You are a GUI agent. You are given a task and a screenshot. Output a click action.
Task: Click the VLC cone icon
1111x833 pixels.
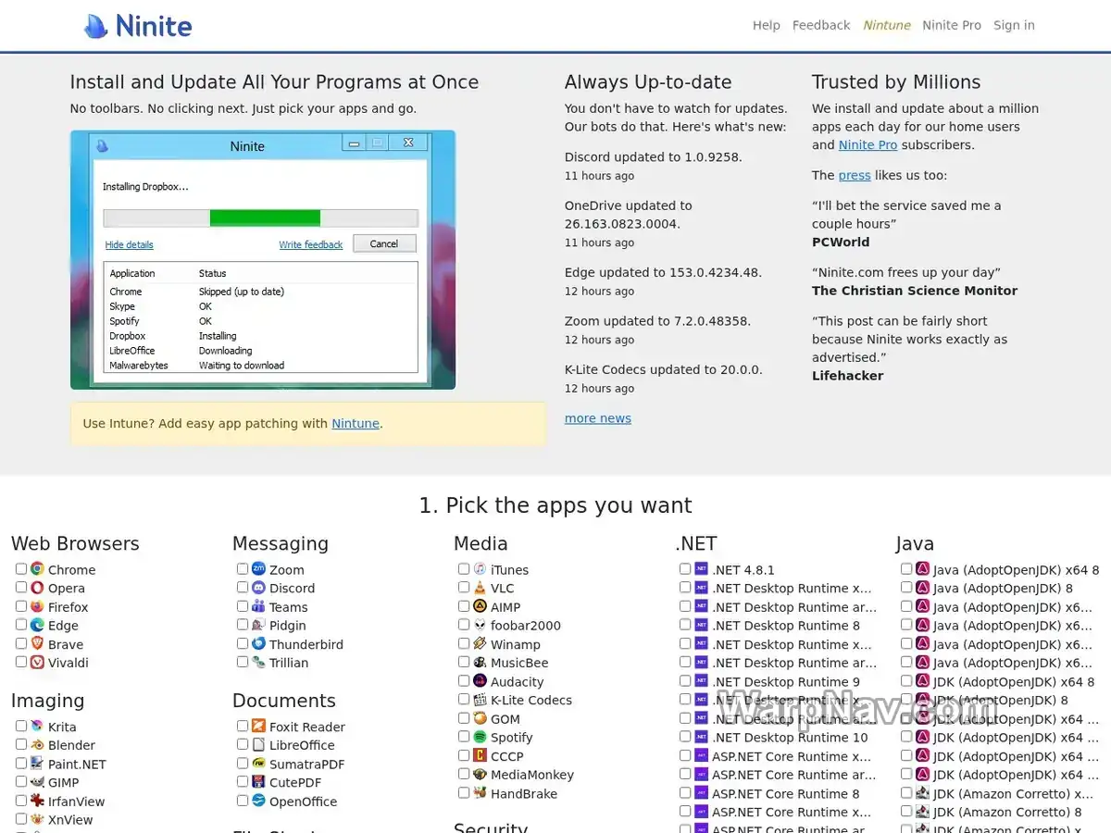[x=480, y=588]
